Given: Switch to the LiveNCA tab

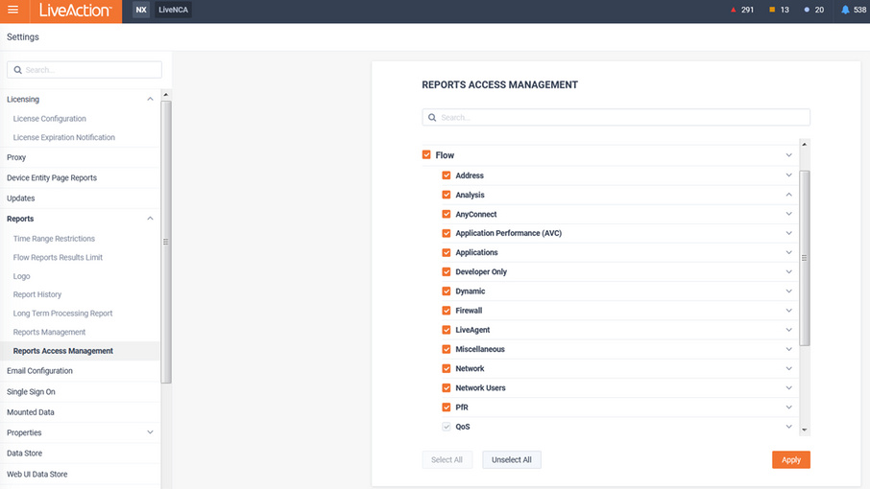Looking at the screenshot, I should (x=173, y=10).
